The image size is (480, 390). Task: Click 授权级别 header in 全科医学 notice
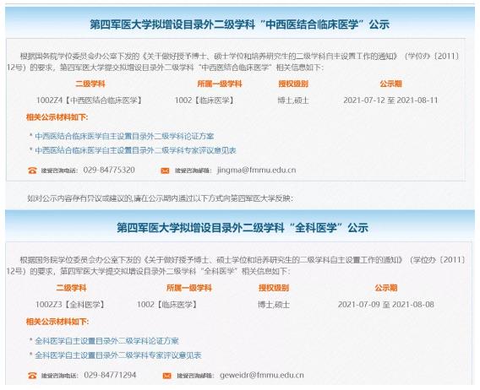pyautogui.click(x=273, y=288)
